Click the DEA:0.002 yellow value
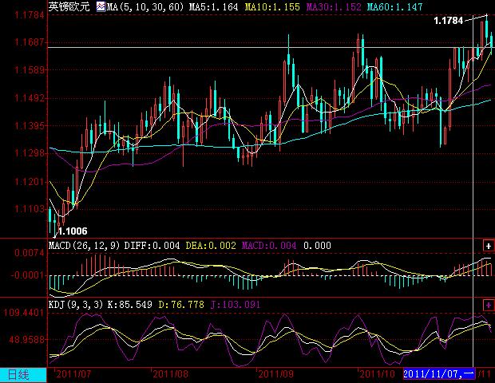Viewport: 495px width, 383px height. point(211,246)
